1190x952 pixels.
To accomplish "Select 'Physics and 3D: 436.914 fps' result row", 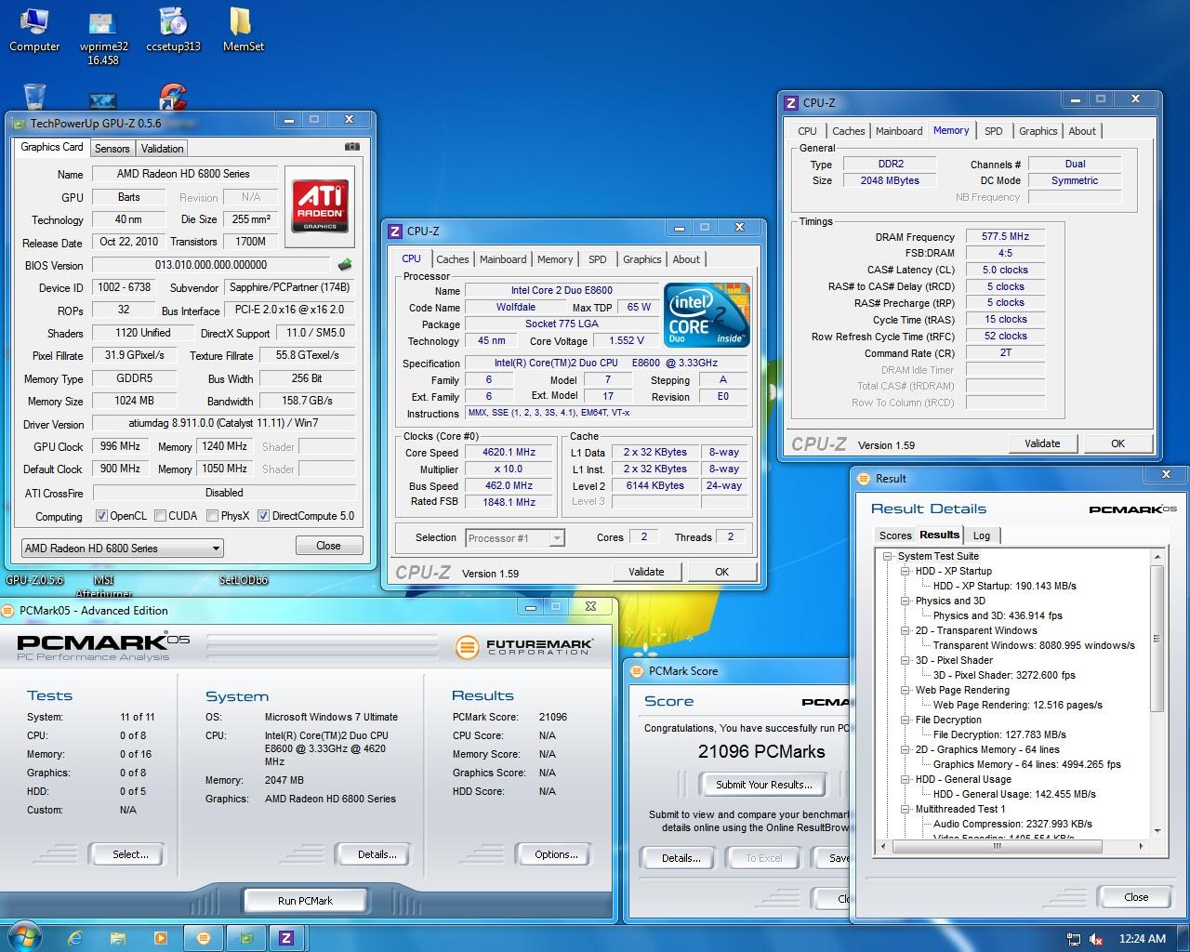I will click(x=998, y=615).
